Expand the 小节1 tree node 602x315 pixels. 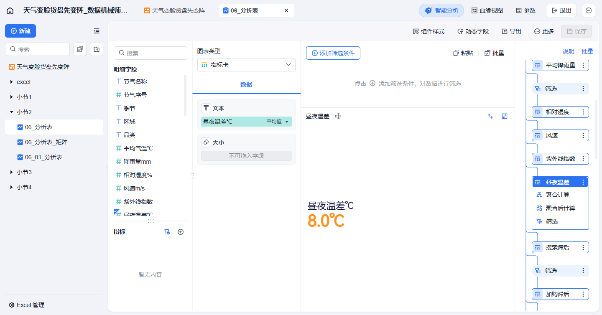(x=11, y=97)
